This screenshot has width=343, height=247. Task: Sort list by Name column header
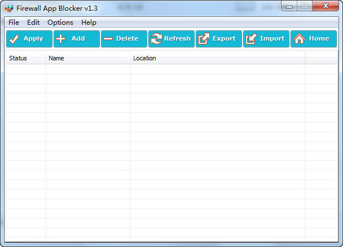pos(87,58)
